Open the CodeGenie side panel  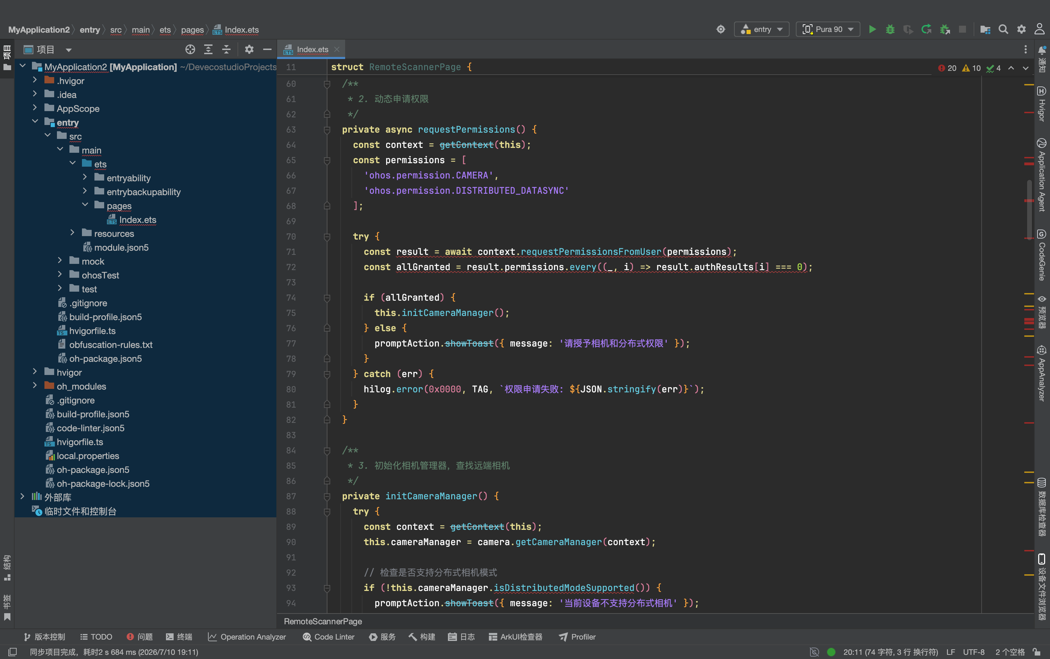[x=1042, y=256]
